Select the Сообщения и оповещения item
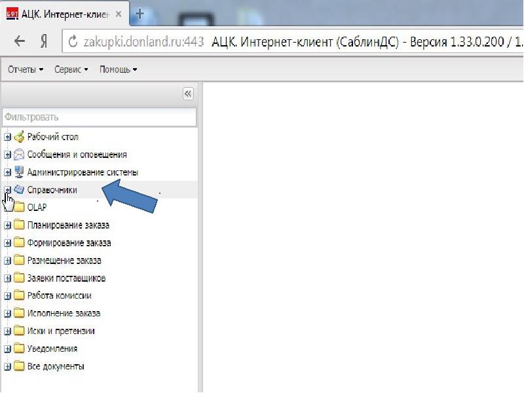The height and width of the screenshot is (393, 524). (x=77, y=155)
